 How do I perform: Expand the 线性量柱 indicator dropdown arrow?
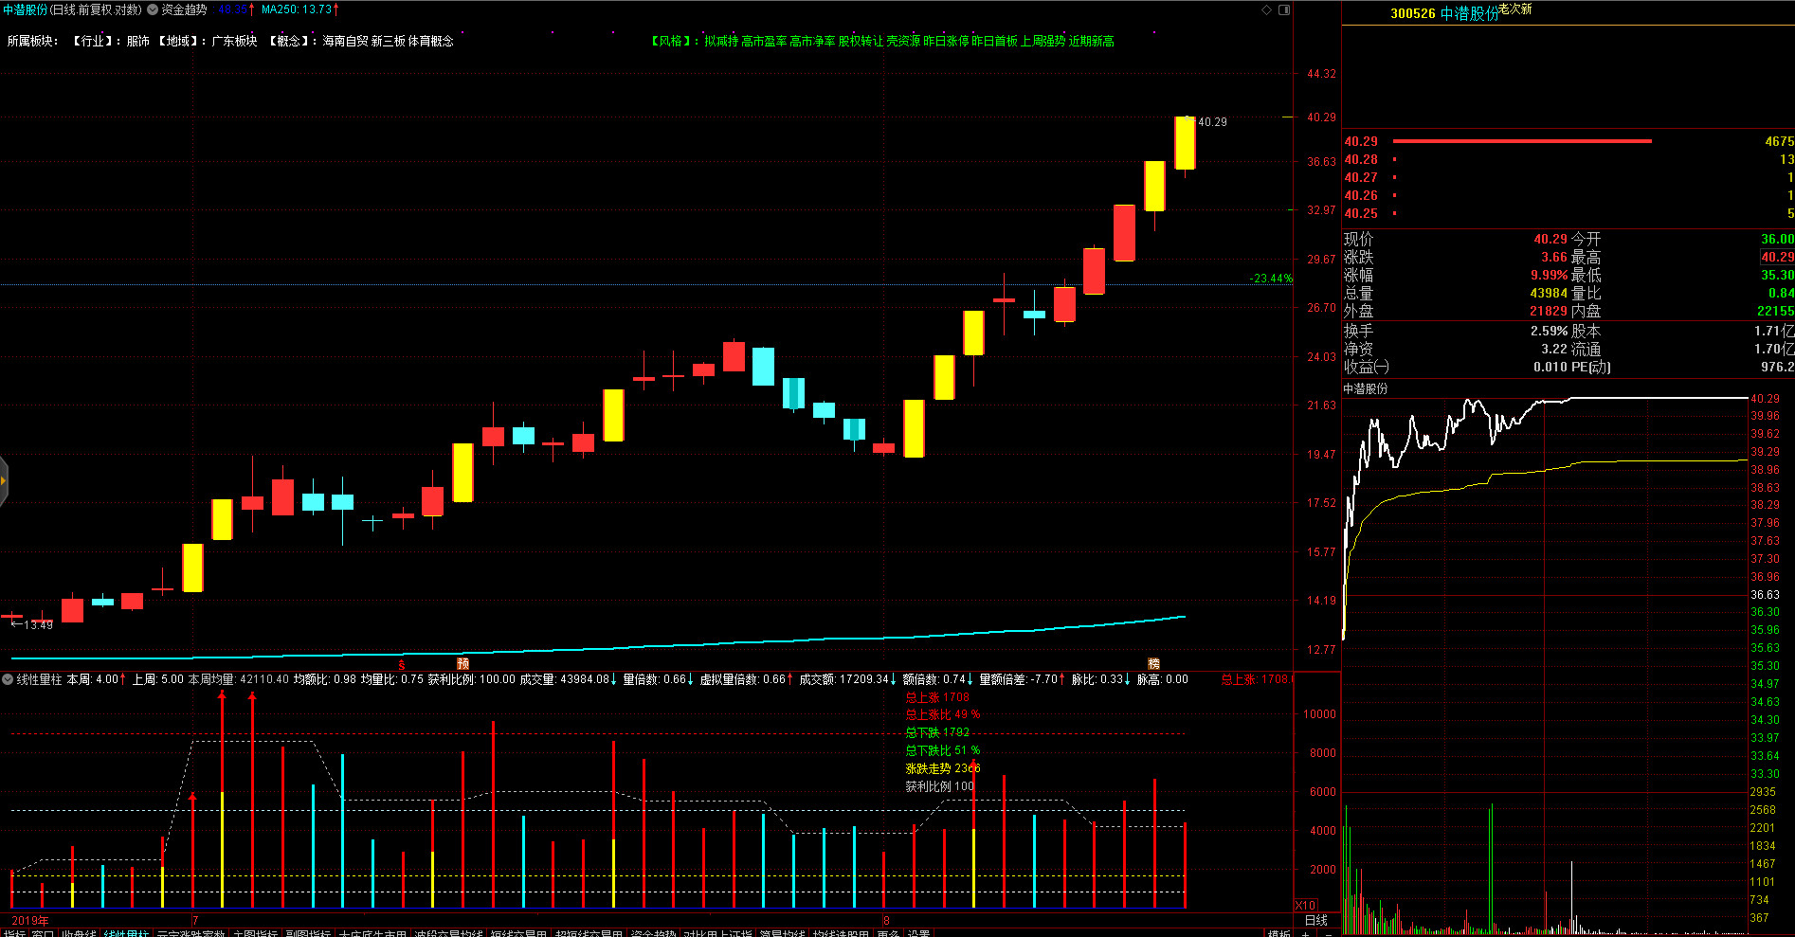pos(8,679)
